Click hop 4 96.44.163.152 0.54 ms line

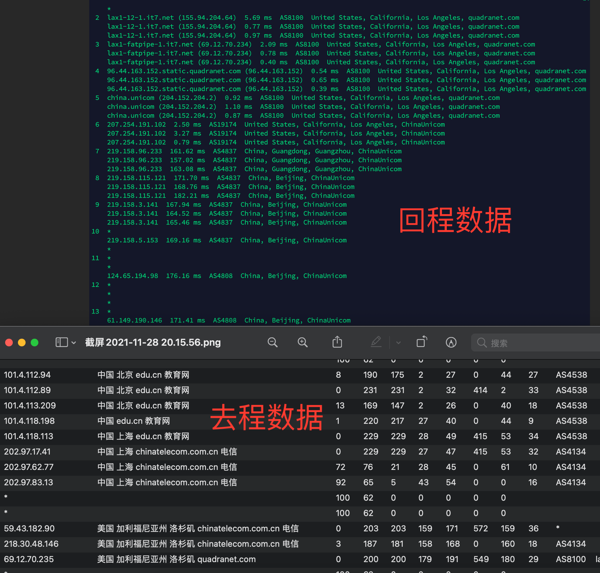click(x=347, y=71)
